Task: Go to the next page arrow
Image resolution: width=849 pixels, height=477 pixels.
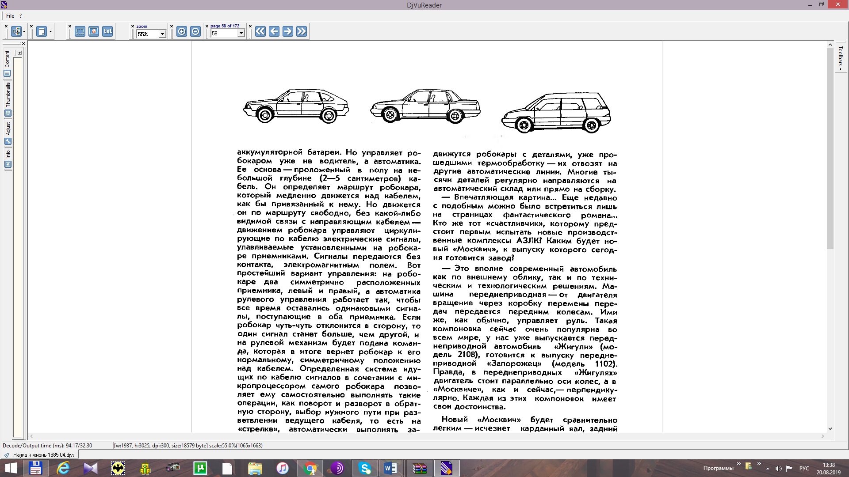Action: (288, 31)
